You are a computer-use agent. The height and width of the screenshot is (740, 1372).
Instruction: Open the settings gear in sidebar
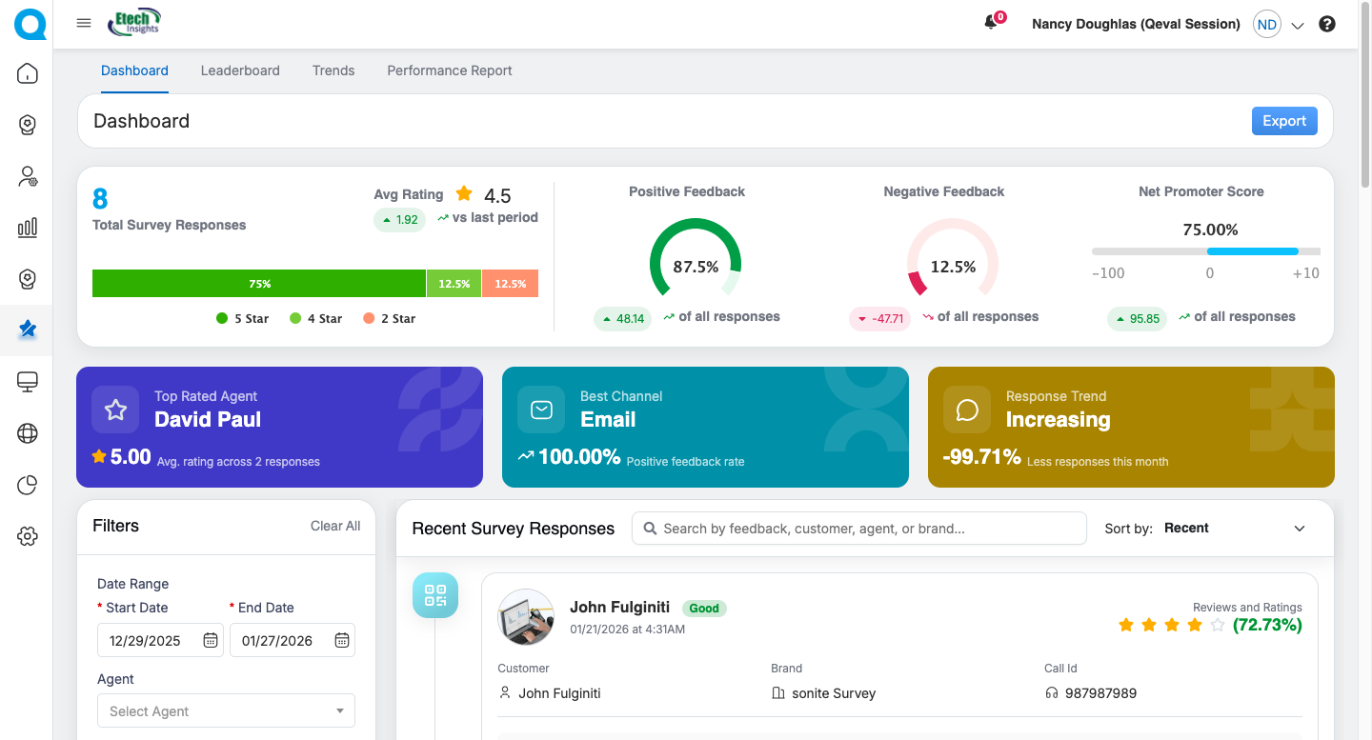tap(28, 536)
